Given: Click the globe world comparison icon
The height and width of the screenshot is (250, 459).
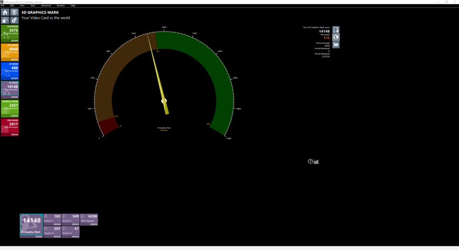Looking at the screenshot, I should coord(336,37).
